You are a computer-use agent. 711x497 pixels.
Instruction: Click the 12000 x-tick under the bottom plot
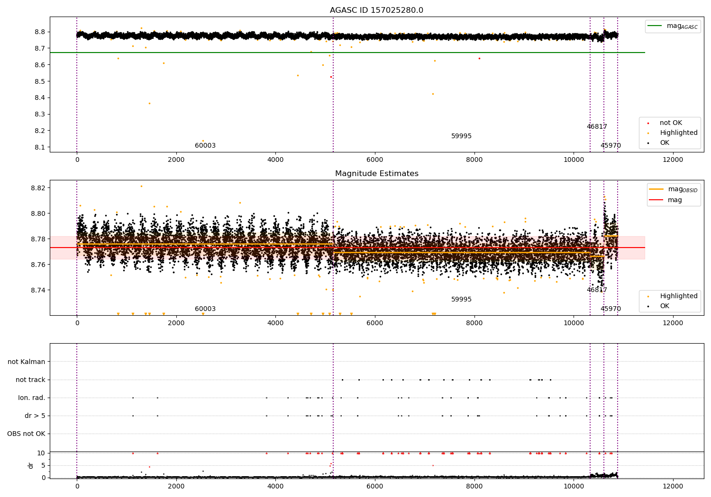click(673, 486)
